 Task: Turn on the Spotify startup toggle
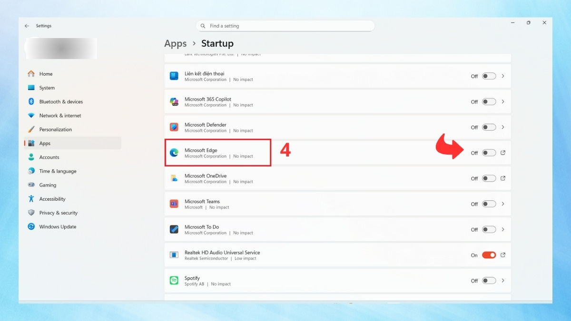click(487, 281)
